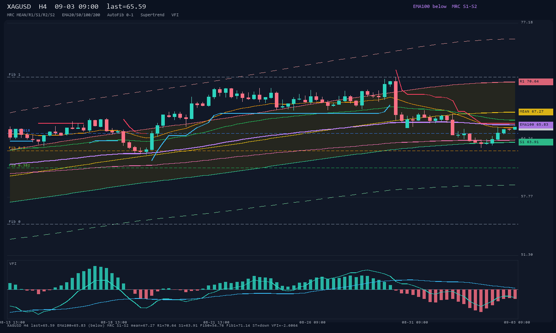Click the Fib 0 level label
This screenshot has width=556, height=333.
(15, 222)
